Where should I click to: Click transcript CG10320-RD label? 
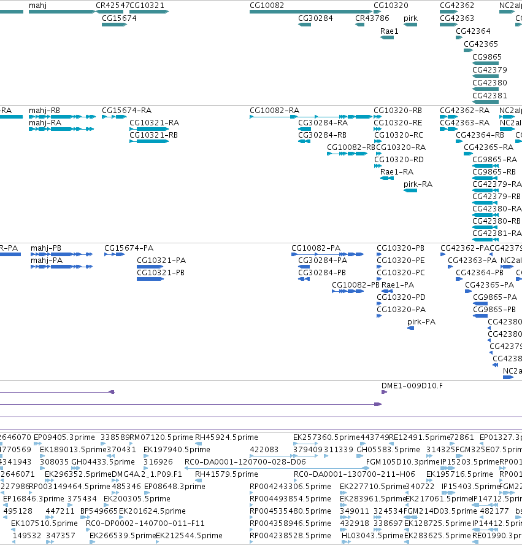click(x=399, y=160)
